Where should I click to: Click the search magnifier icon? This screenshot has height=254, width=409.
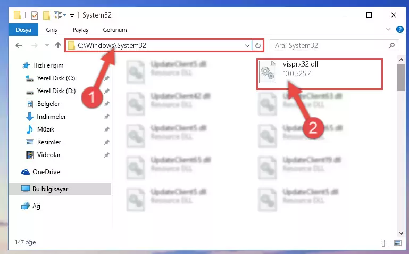[391, 46]
